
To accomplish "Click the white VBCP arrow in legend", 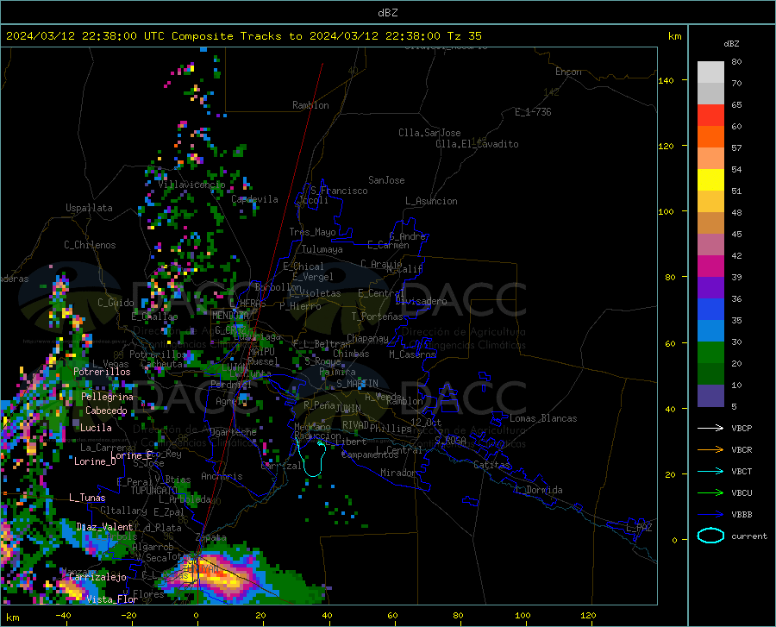I will (x=710, y=428).
